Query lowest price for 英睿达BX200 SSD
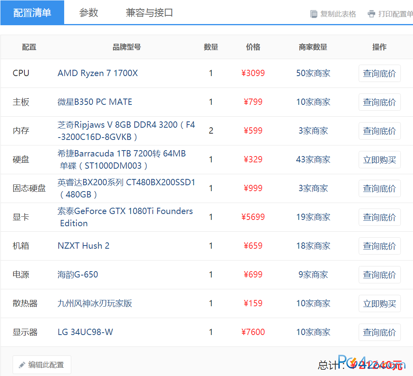Viewport: 413px width, 376px height. click(x=380, y=188)
